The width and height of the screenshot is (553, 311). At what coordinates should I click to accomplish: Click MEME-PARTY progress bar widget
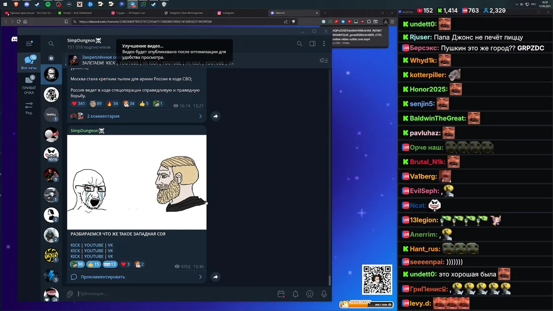coord(366,305)
